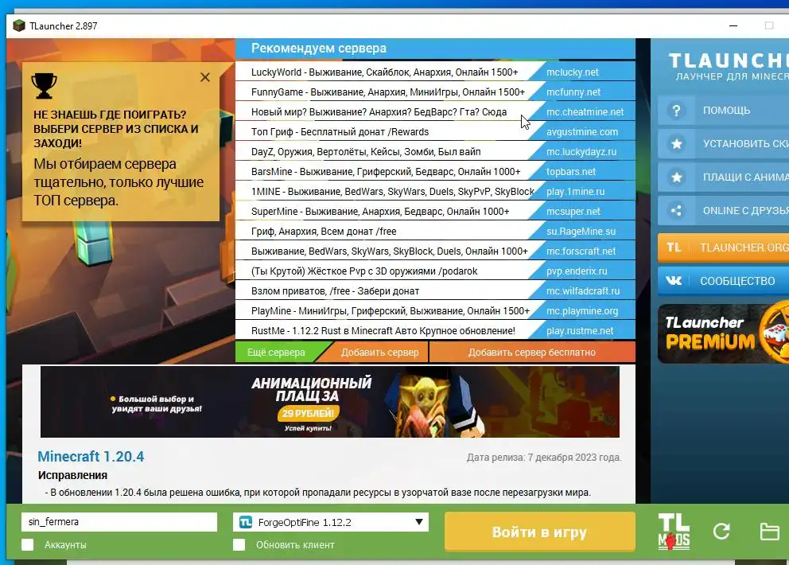Minimize the TLauncher window
The height and width of the screenshot is (565, 789).
coord(733,25)
